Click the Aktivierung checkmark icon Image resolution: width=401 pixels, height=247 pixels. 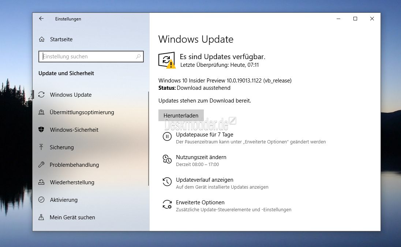tap(41, 200)
